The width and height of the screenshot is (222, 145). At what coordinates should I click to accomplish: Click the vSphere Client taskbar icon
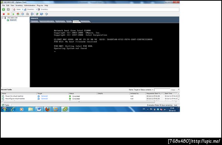pyautogui.click(x=65, y=109)
